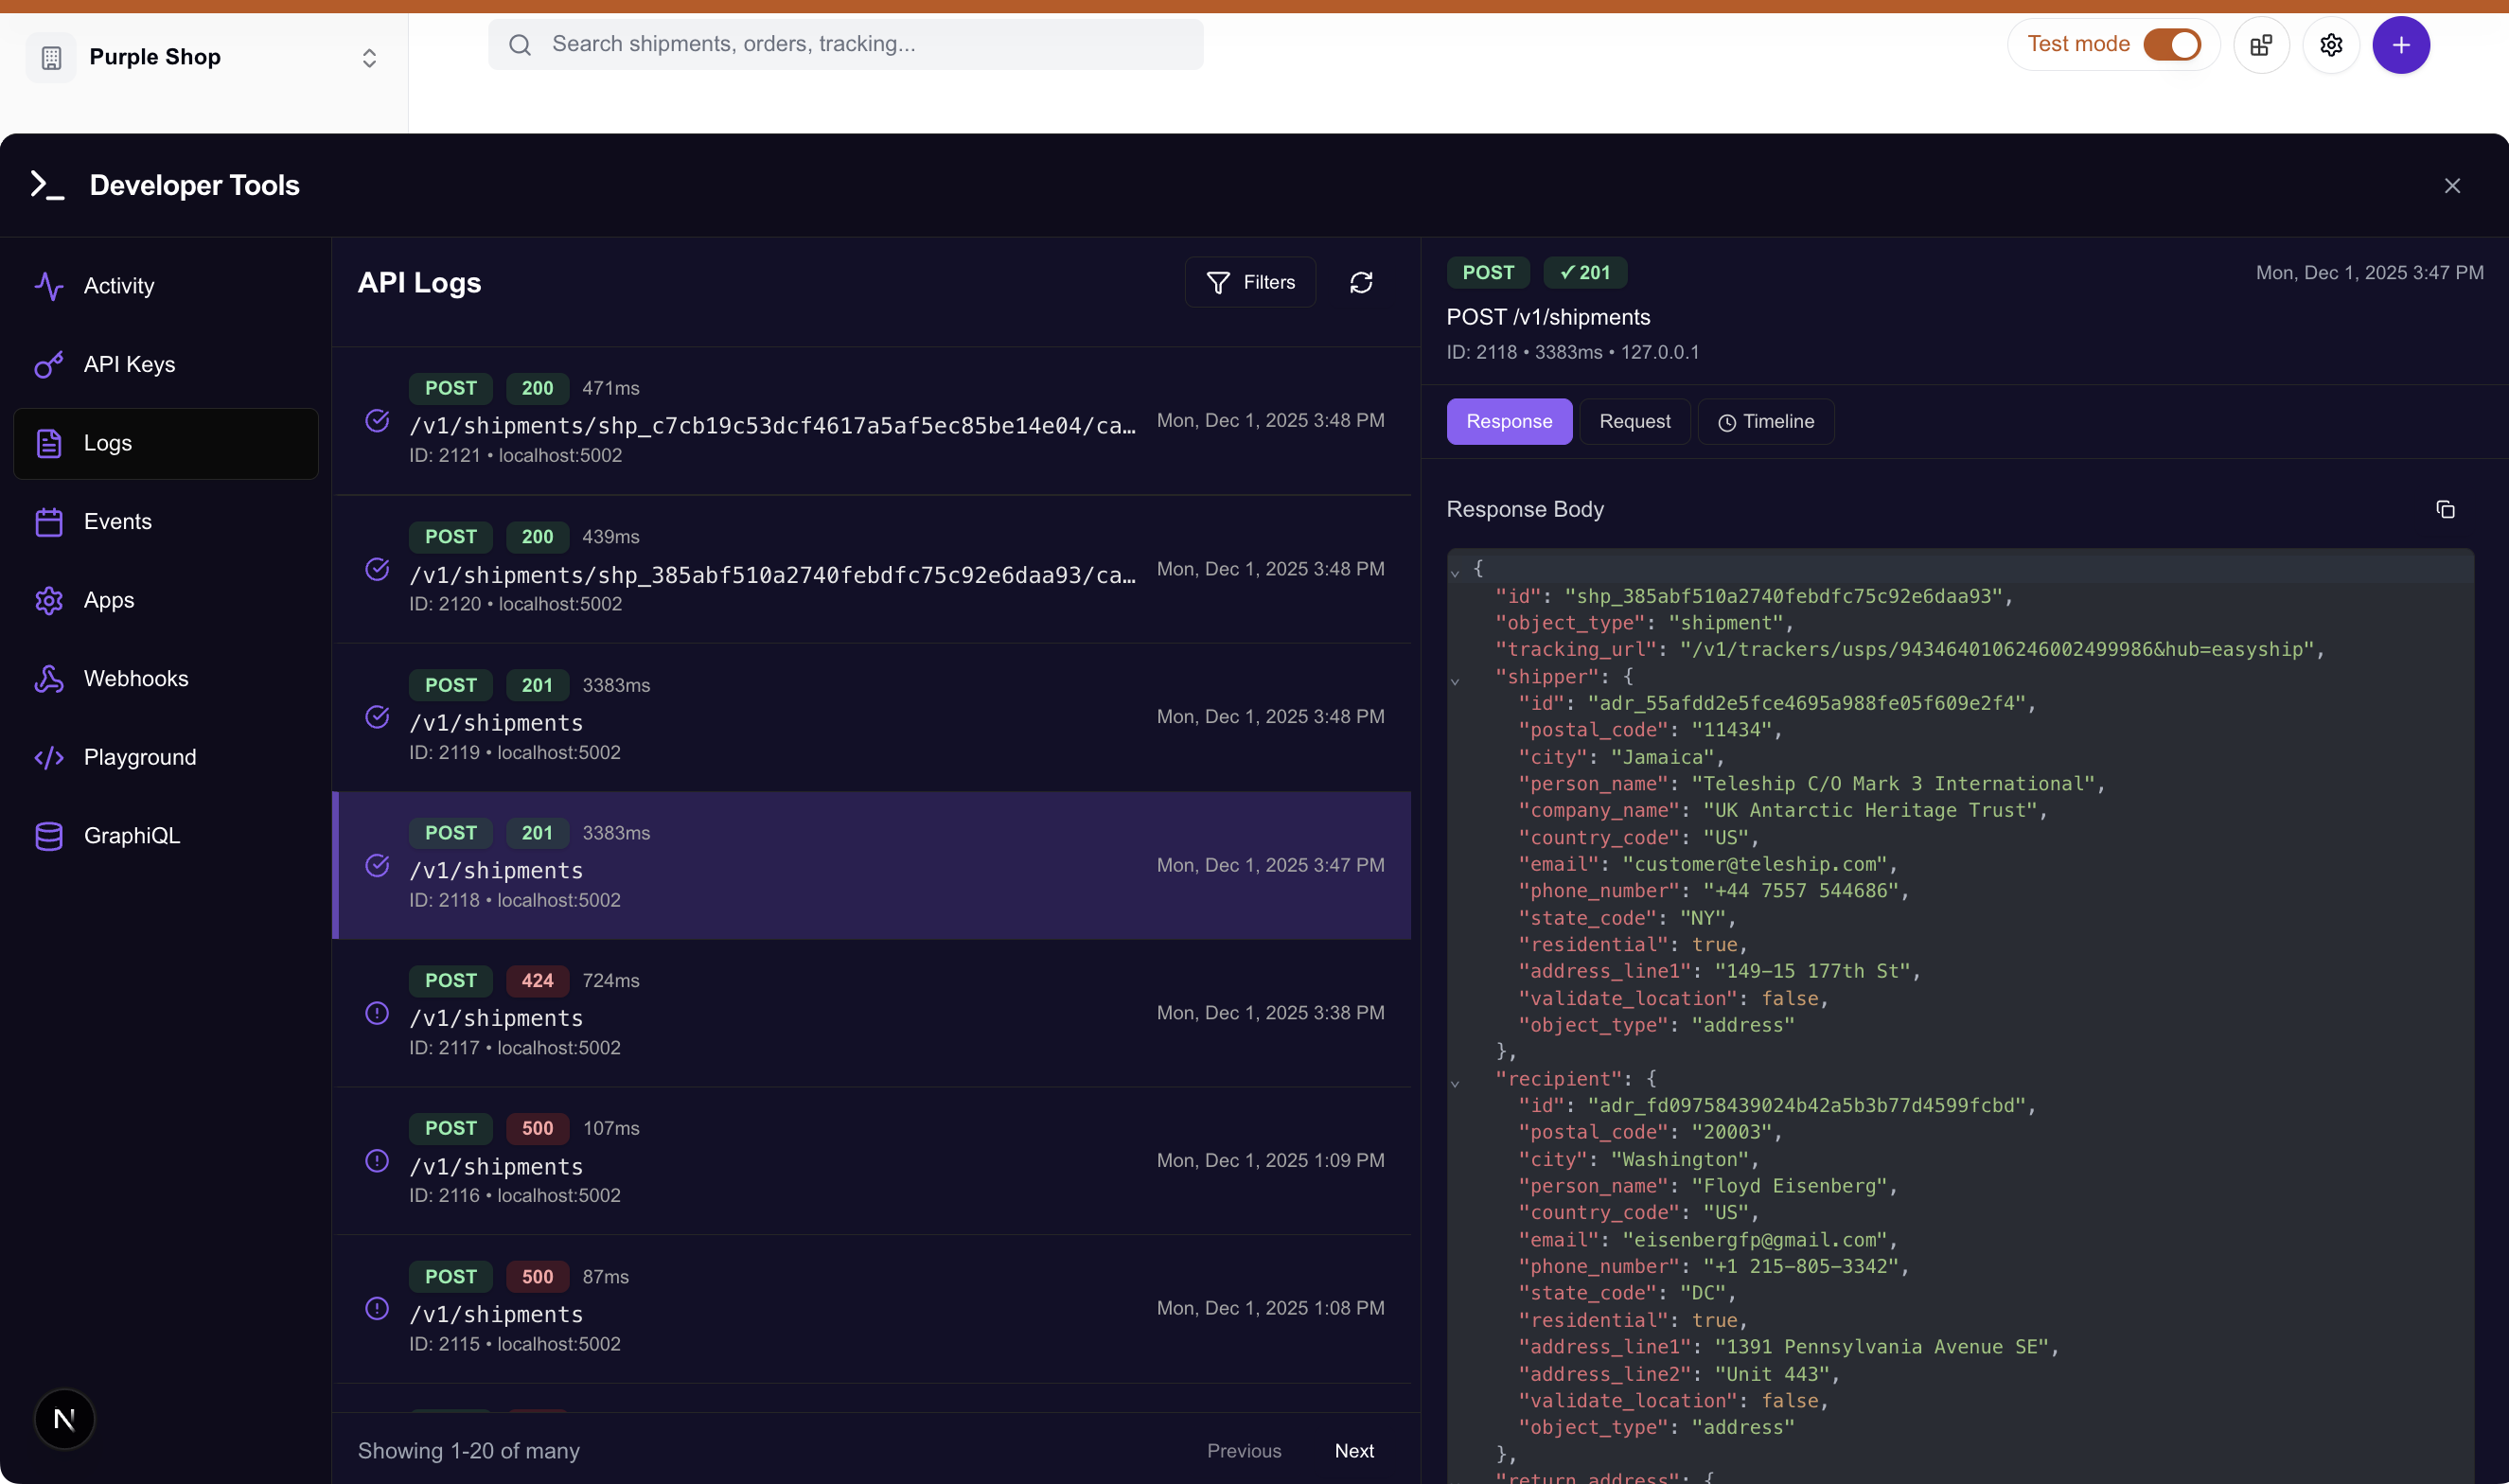Click the 424 status badge
Image resolution: width=2509 pixels, height=1484 pixels.
coord(537,981)
